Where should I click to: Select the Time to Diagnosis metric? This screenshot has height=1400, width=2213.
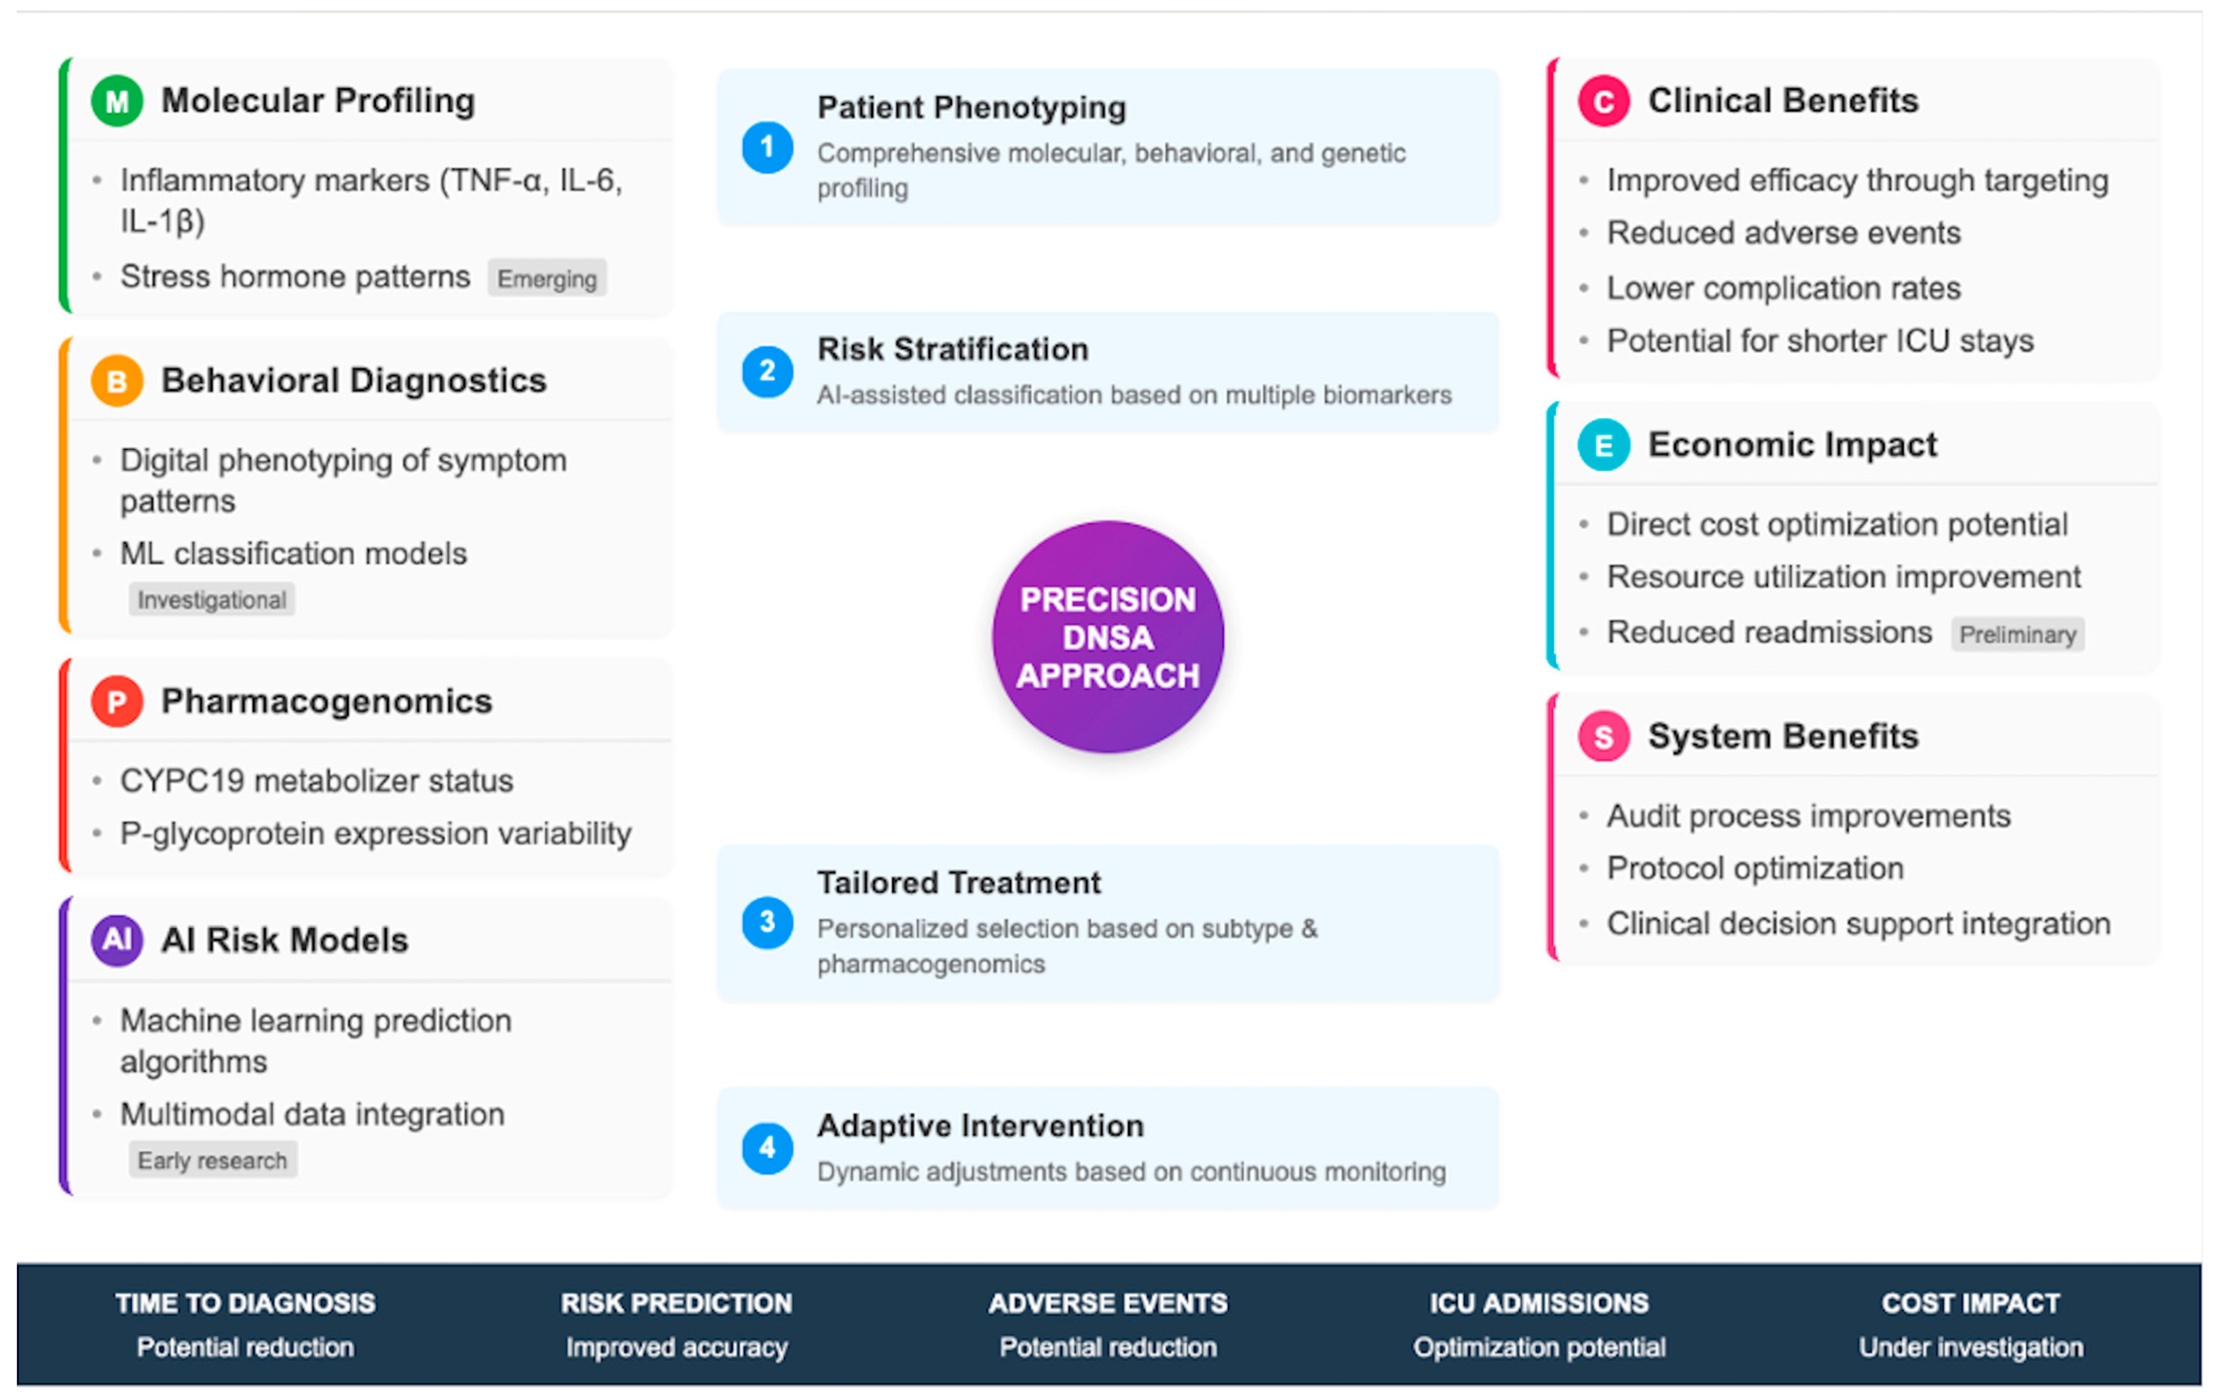click(246, 1325)
